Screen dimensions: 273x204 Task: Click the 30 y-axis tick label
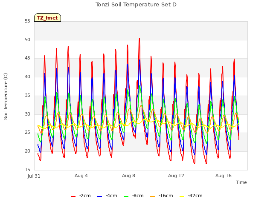coord(27,114)
